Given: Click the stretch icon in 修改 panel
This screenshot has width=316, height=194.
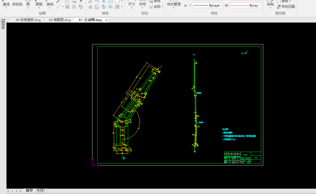Looking at the screenshot, I should [97, 7].
